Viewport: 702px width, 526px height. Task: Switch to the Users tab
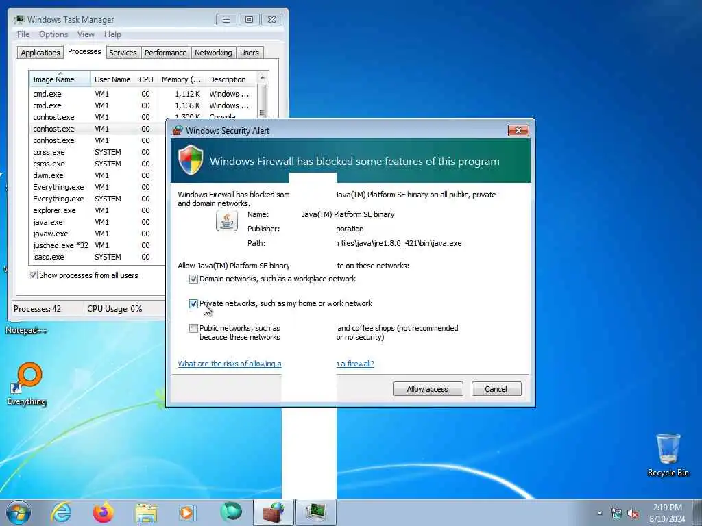(x=250, y=52)
